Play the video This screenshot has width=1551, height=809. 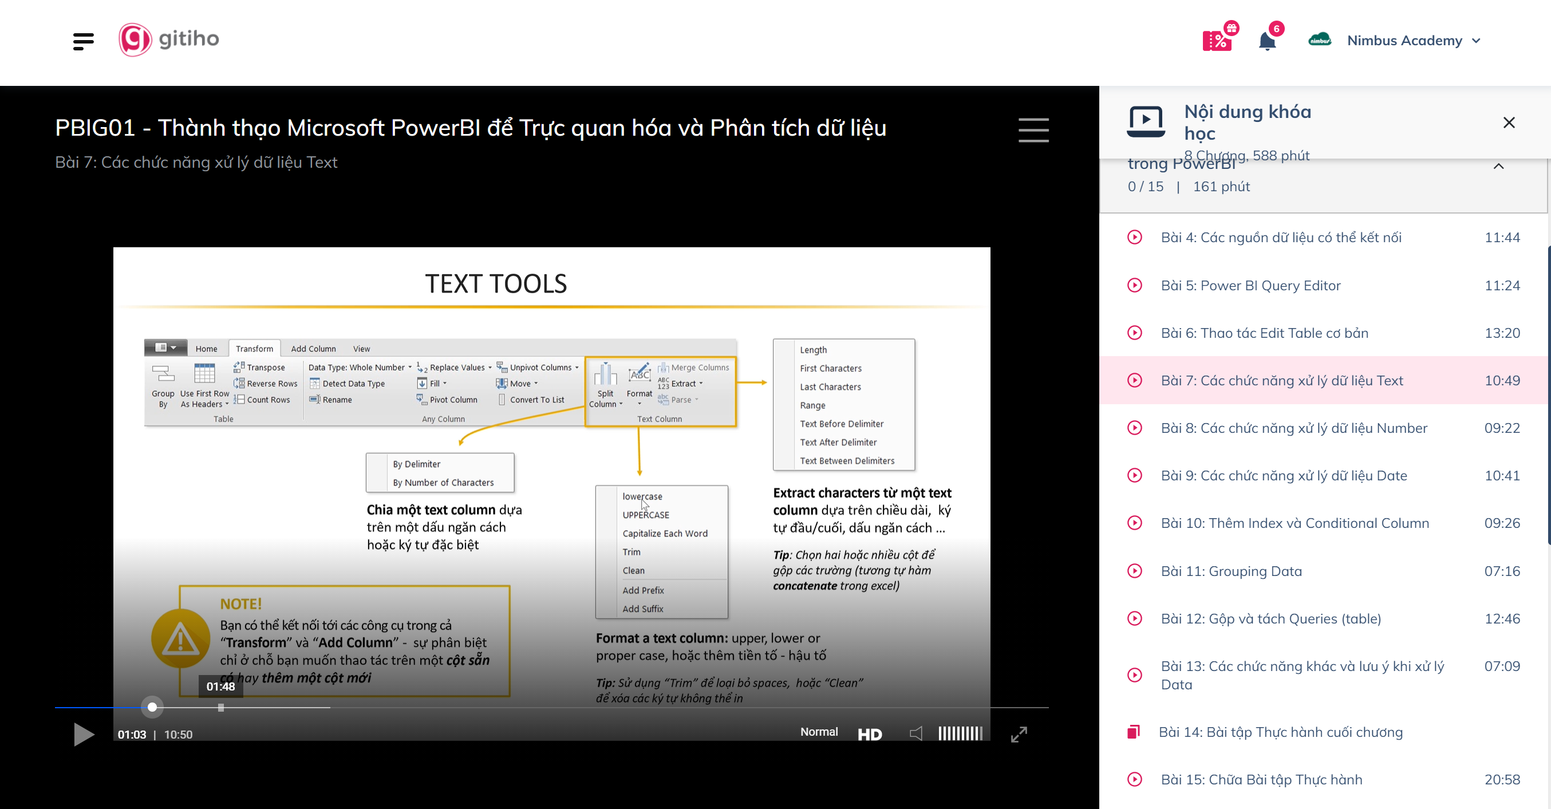(x=84, y=734)
